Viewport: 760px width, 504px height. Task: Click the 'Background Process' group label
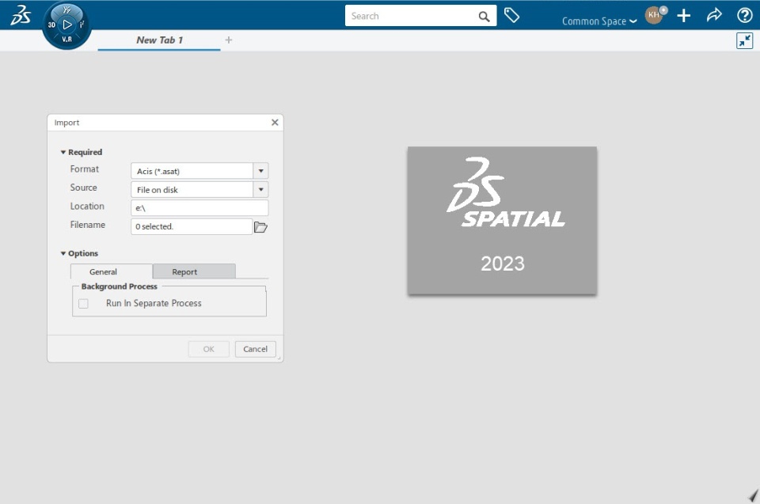(120, 286)
